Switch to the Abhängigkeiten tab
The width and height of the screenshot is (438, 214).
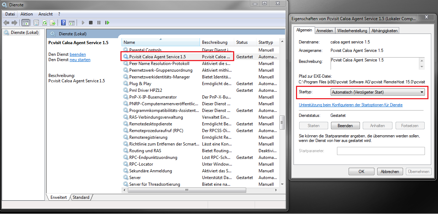pos(384,31)
